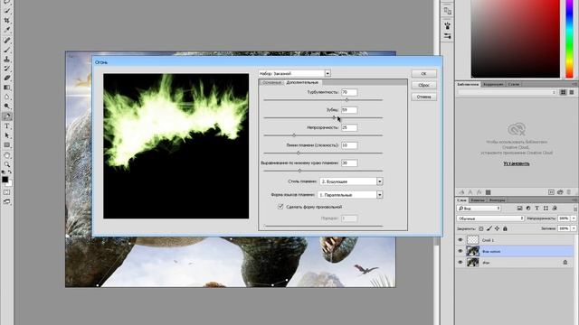579x325 pixels.
Task: Open the 'Набор' preset dropdown
Action: (x=327, y=73)
